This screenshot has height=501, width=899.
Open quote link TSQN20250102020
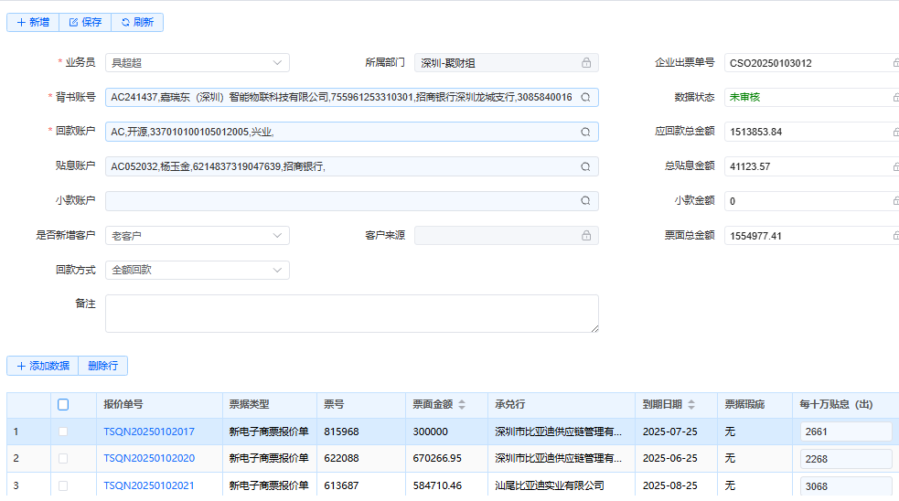click(x=149, y=459)
